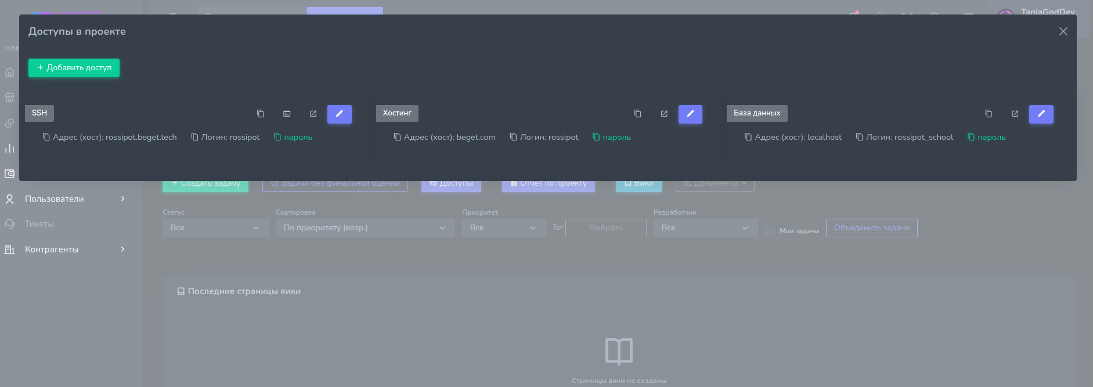Expand the Документы dropdown
This screenshot has width=1093, height=387.
click(715, 186)
